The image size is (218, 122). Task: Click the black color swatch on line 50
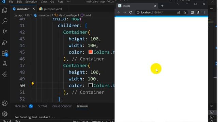coord(91,85)
